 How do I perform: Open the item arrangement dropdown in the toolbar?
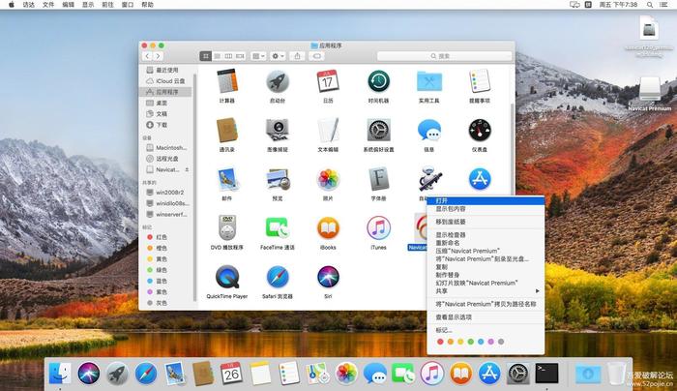258,56
